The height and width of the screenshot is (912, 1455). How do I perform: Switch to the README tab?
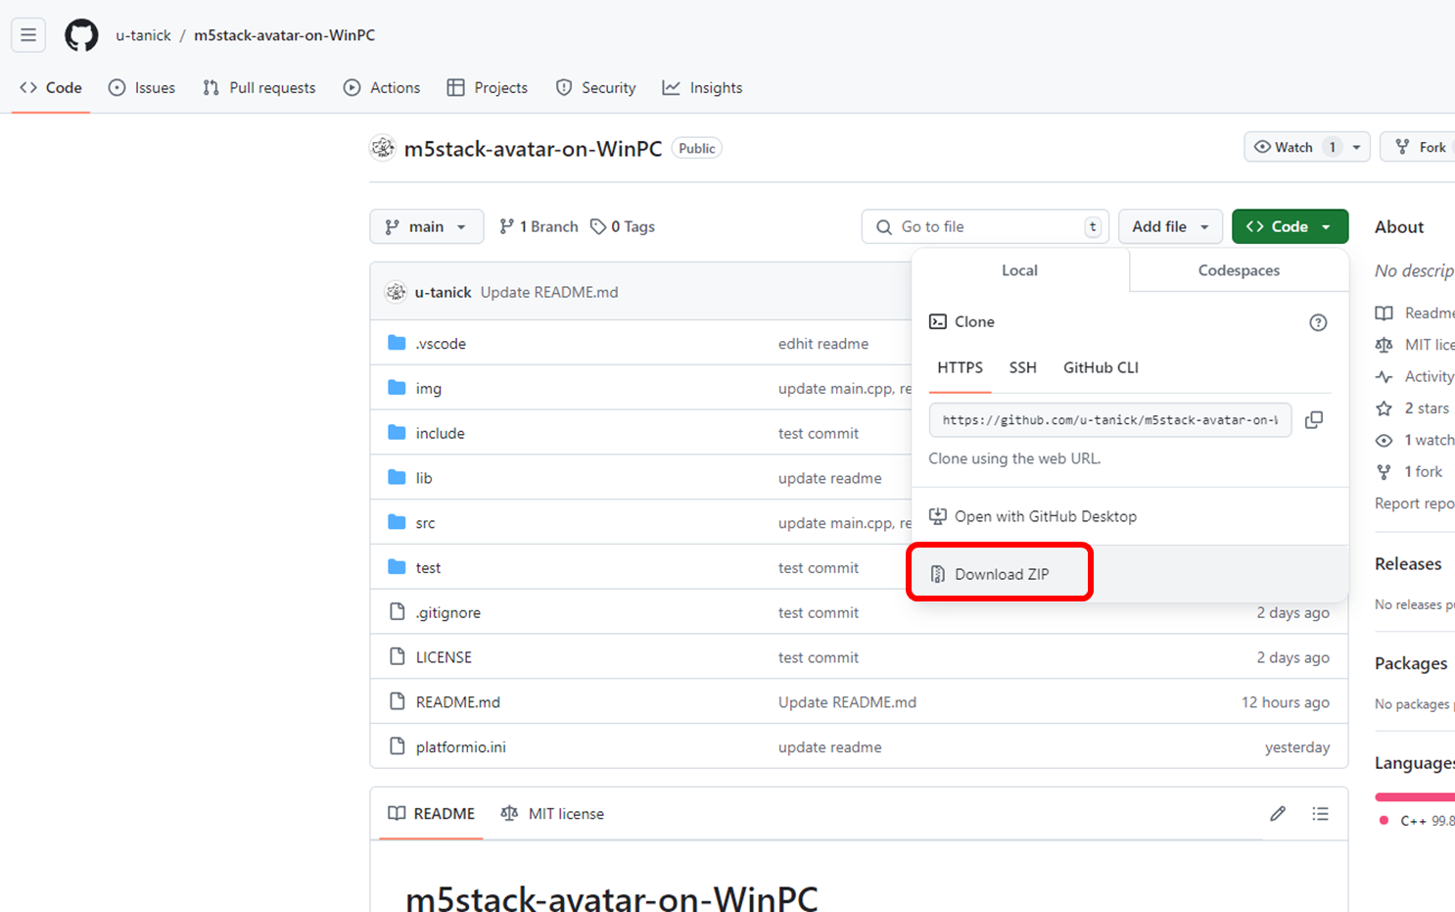[x=431, y=814]
